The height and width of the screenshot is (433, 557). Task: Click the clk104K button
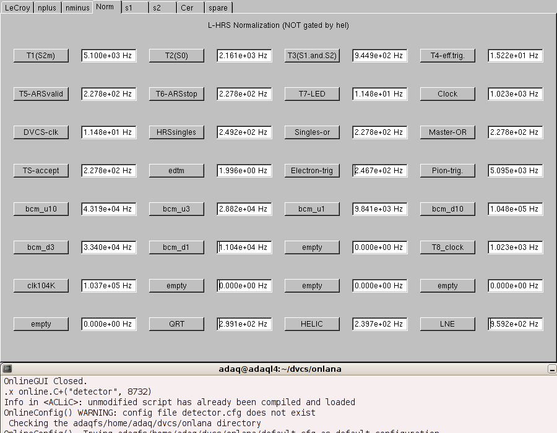coord(41,286)
